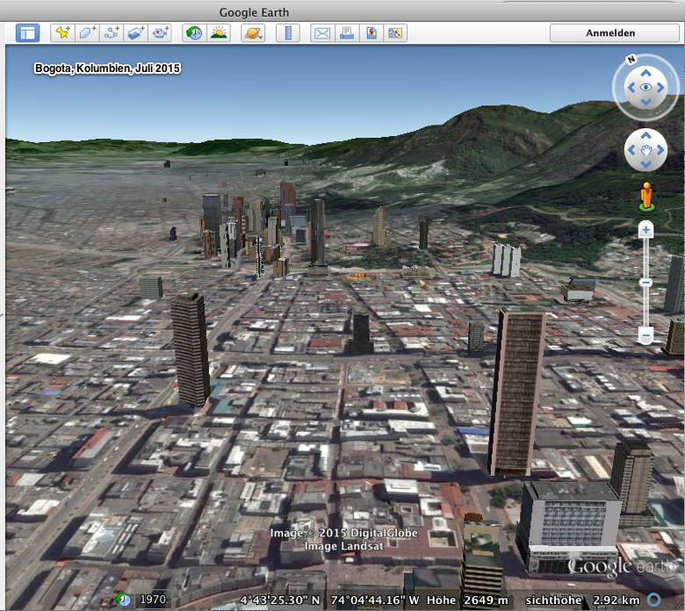This screenshot has width=685, height=611.
Task: Toggle the sidebar panel button
Action: tap(27, 33)
